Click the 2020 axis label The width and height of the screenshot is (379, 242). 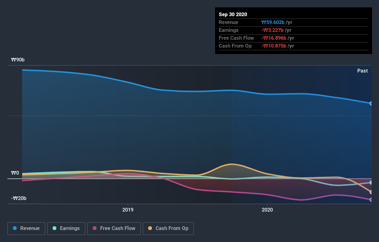coord(267,210)
